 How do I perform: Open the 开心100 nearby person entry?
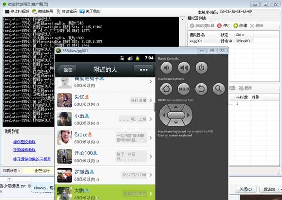tap(105, 157)
